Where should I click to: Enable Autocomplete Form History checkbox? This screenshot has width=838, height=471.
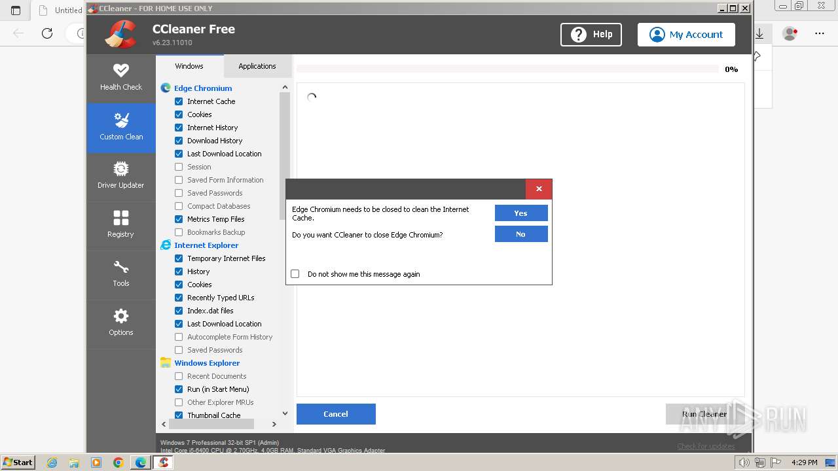[179, 337]
